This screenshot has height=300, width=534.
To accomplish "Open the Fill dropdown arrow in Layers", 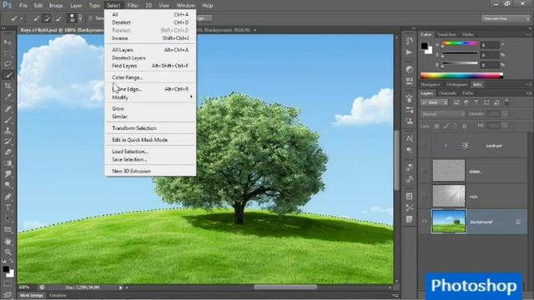I will (505, 126).
